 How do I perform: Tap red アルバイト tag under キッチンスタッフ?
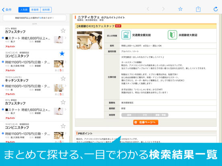pos(10,94)
